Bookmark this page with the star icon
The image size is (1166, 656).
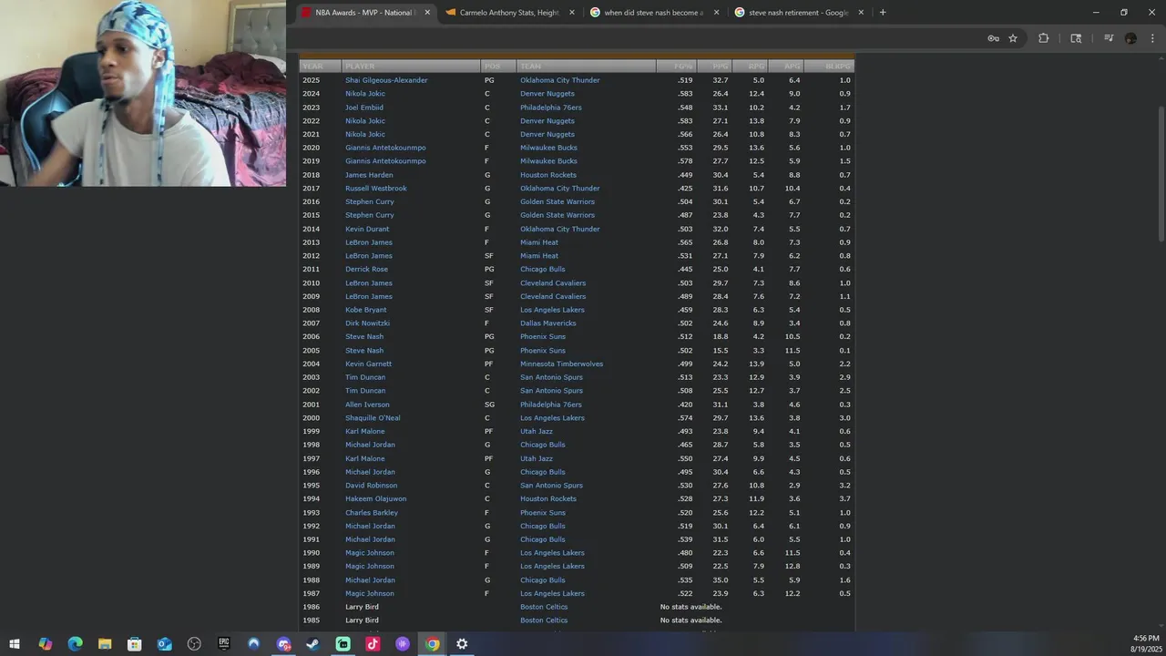[1013, 38]
